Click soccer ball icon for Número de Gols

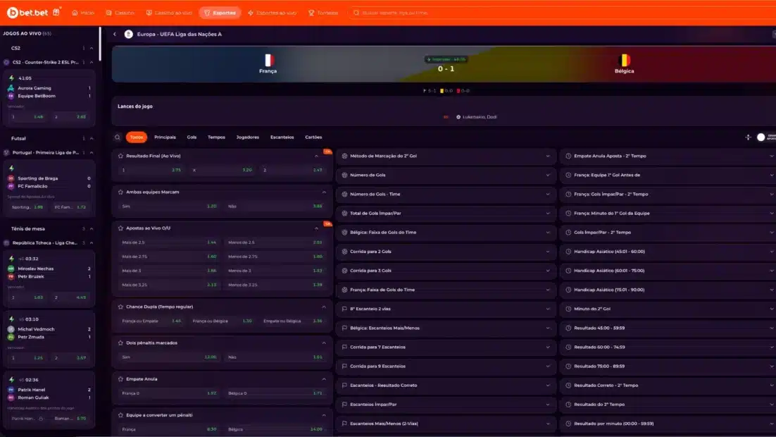click(344, 175)
